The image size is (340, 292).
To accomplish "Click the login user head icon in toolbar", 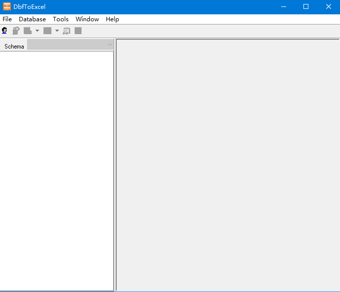I will coord(4,31).
